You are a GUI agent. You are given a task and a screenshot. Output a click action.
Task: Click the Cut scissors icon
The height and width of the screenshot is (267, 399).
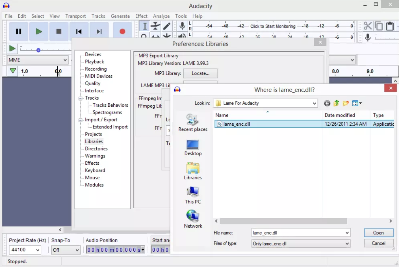point(368,26)
